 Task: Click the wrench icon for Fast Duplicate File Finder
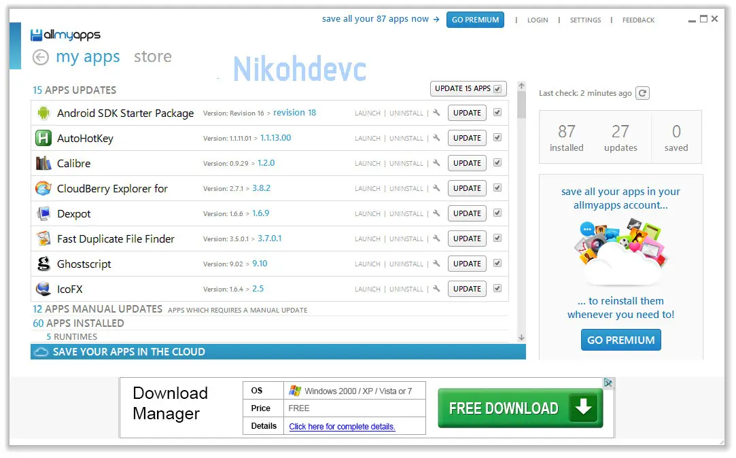tap(436, 239)
